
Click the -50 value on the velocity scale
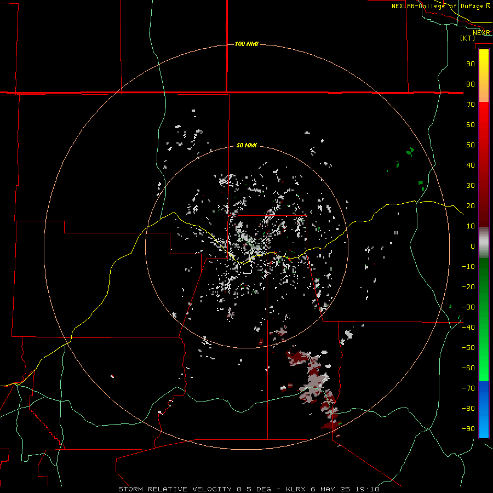468,347
